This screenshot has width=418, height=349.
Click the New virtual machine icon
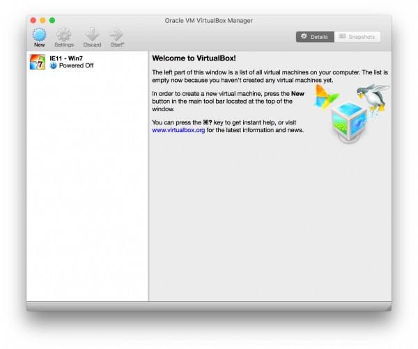39,35
